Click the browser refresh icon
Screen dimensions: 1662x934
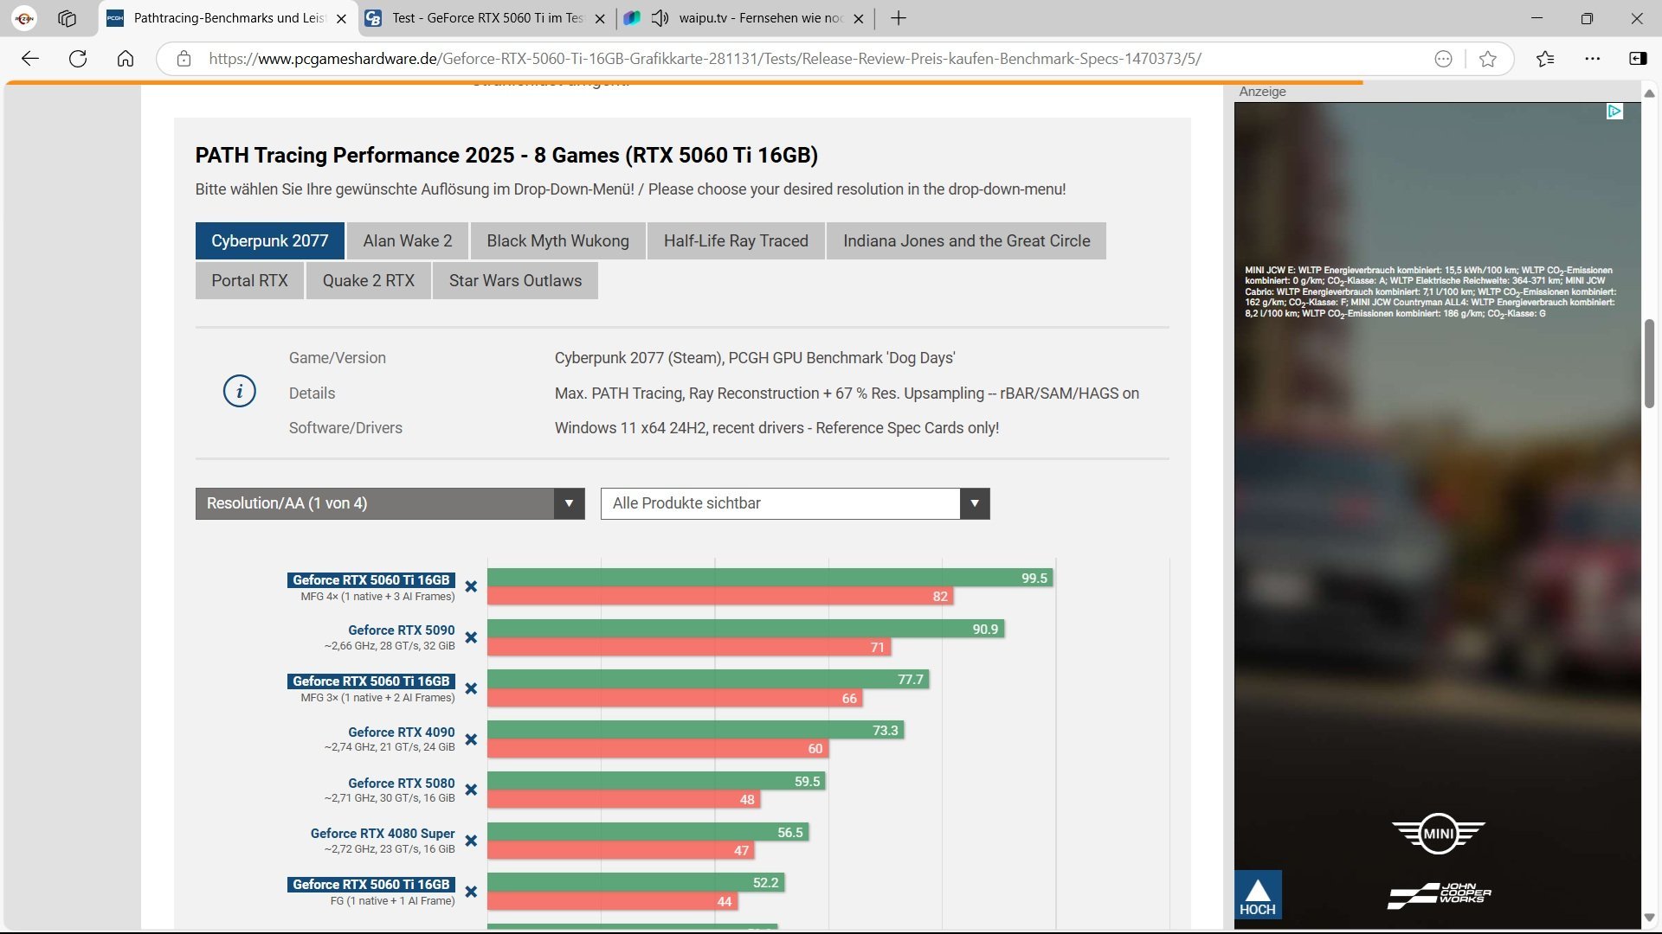click(78, 59)
